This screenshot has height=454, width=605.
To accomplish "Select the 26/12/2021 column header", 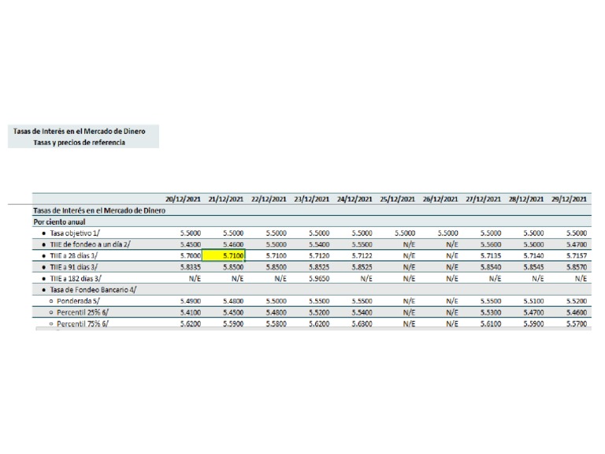I will (x=440, y=199).
